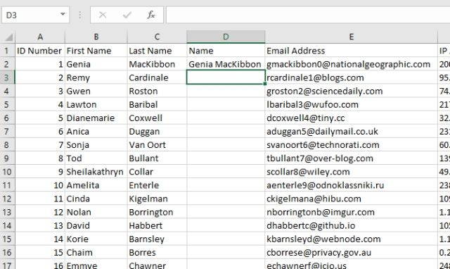
Task: Select the first name cell Anica
Action: tap(96, 132)
